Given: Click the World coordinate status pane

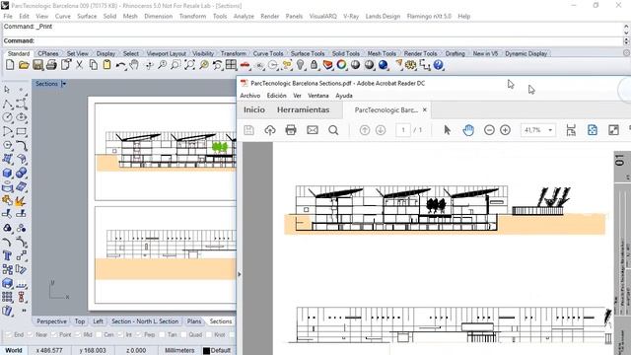Looking at the screenshot, I should (14, 350).
